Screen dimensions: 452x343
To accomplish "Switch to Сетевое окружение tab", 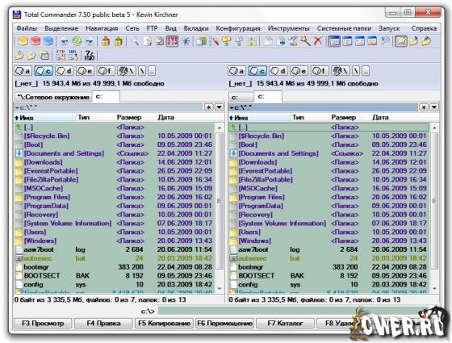I will point(52,97).
